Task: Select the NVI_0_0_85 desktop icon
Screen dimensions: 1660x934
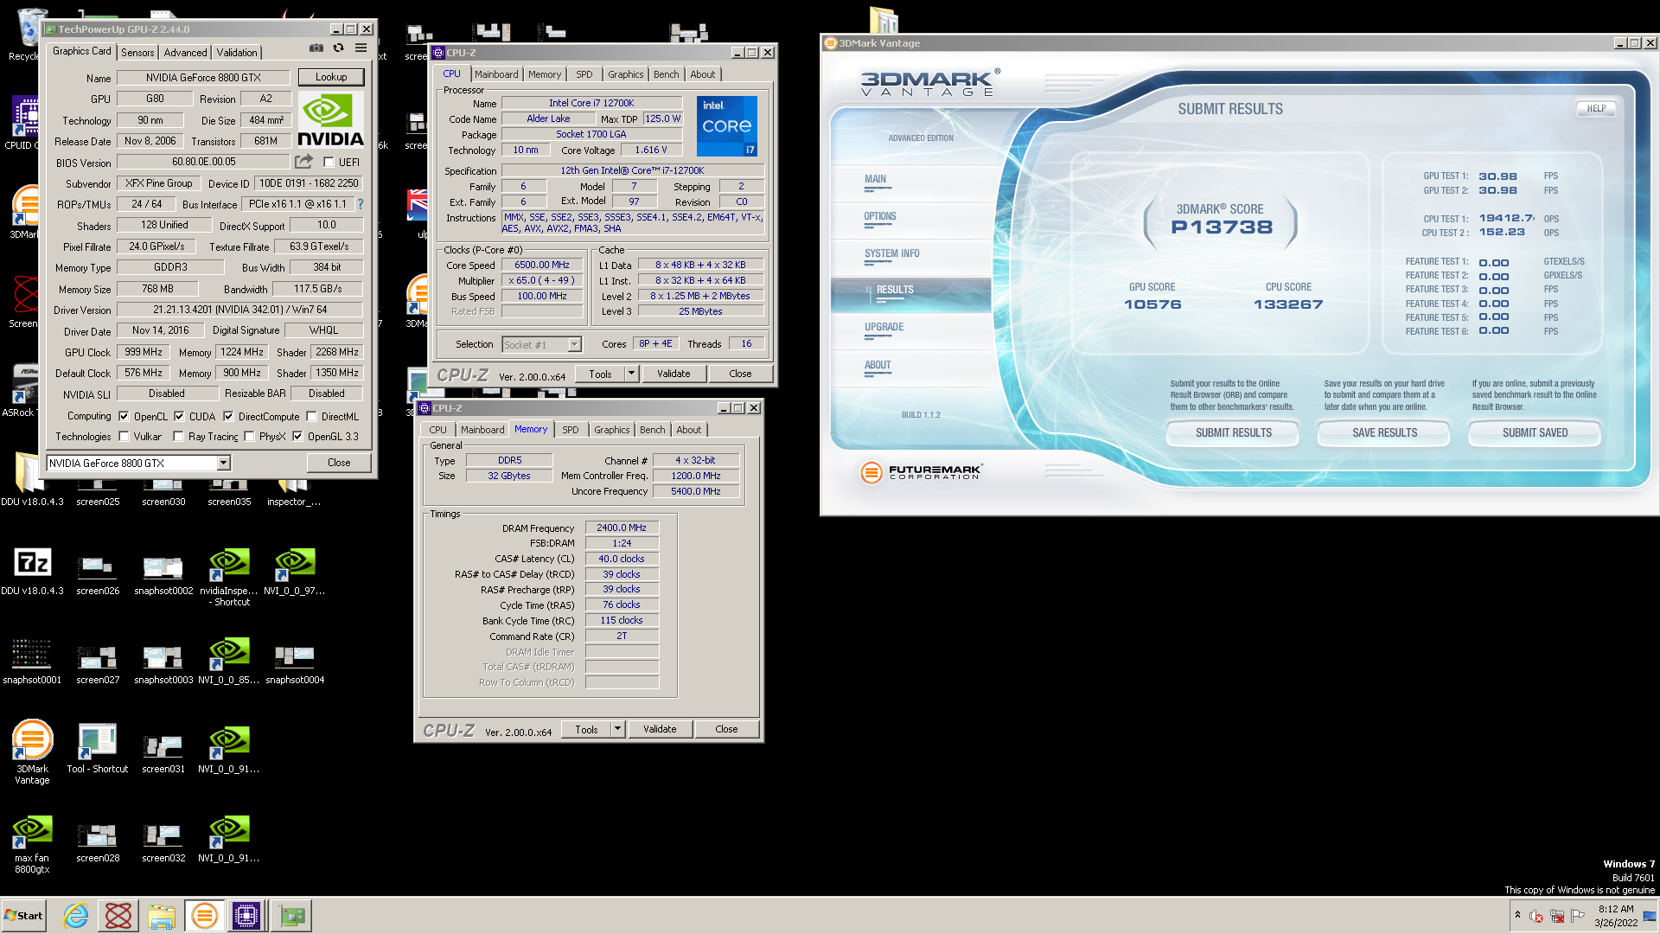Action: (229, 661)
